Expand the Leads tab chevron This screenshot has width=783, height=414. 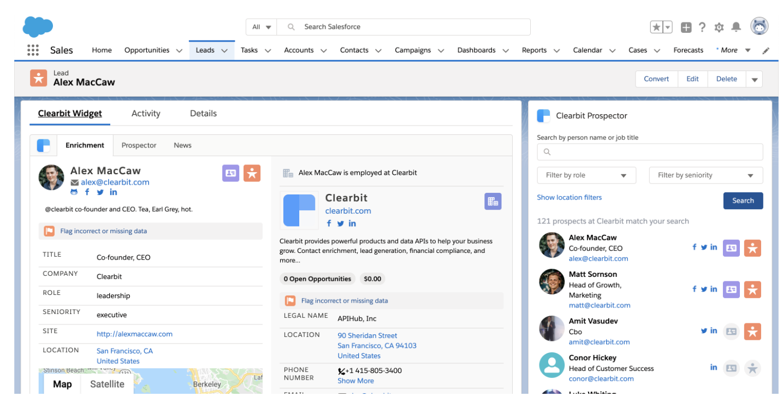[224, 50]
